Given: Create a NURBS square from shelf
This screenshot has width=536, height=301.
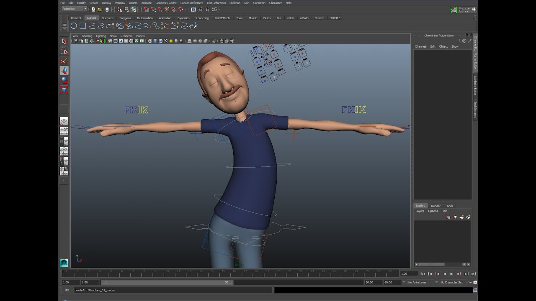Looking at the screenshot, I should [x=83, y=26].
